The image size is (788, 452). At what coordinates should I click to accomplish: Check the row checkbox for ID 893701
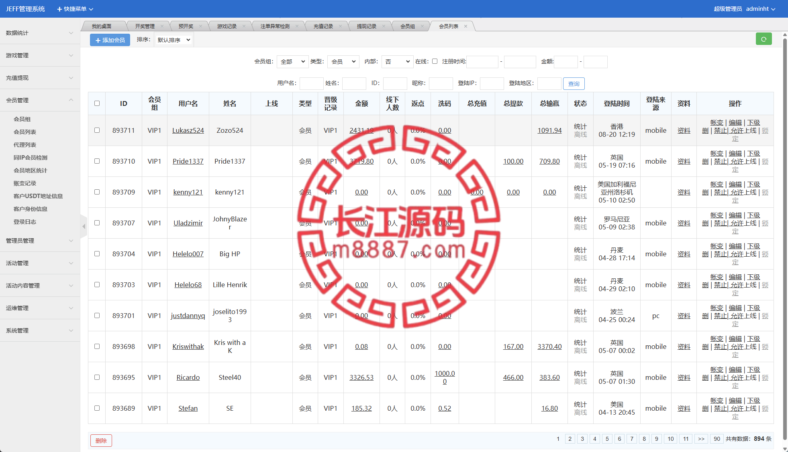tap(97, 315)
